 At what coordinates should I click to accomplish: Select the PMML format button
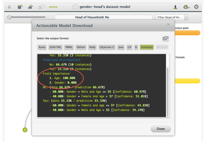tap(69, 47)
